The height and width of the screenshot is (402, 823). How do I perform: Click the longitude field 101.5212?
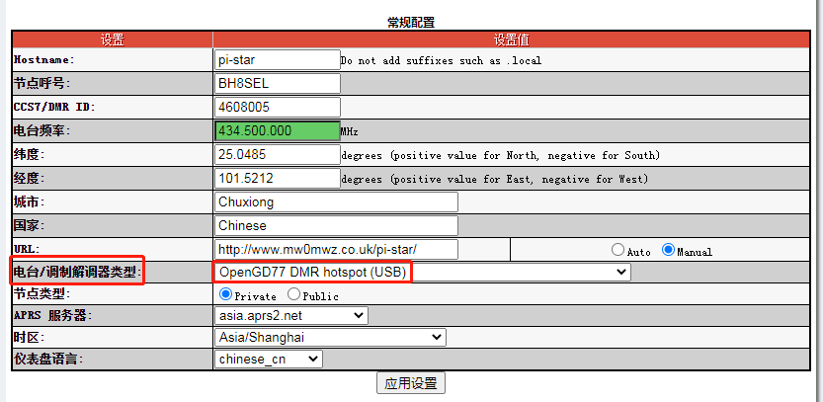click(277, 179)
